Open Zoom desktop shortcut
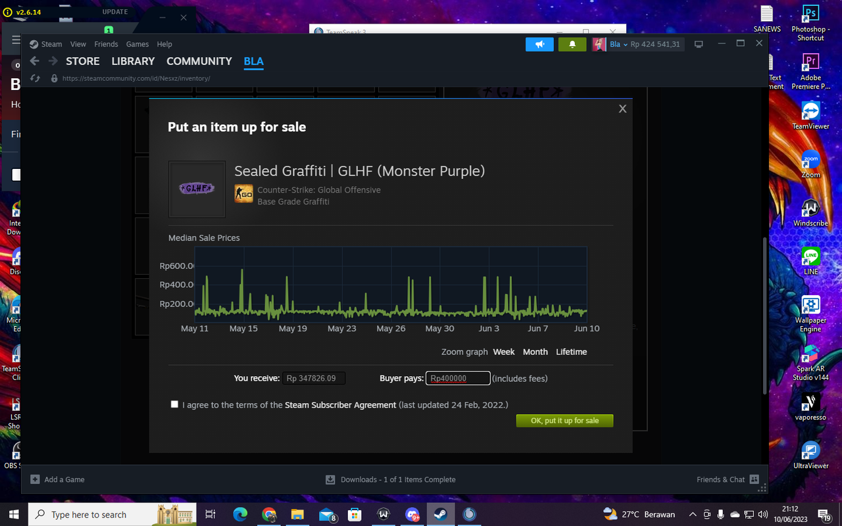 tap(810, 164)
